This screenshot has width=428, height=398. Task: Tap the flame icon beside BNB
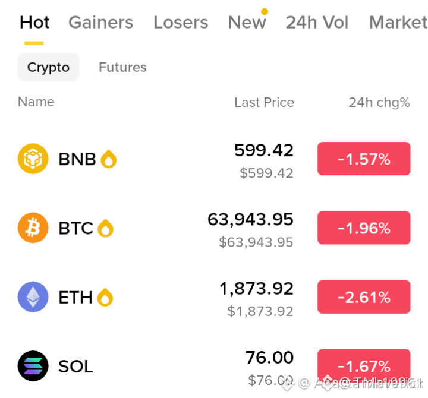109,159
